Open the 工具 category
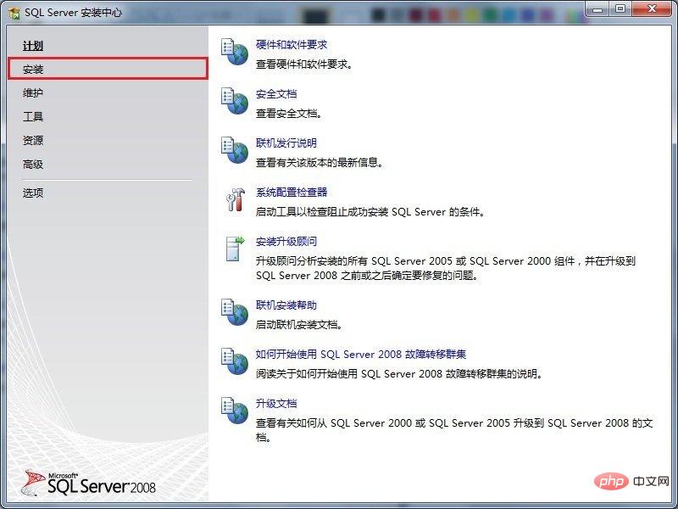 pos(33,116)
